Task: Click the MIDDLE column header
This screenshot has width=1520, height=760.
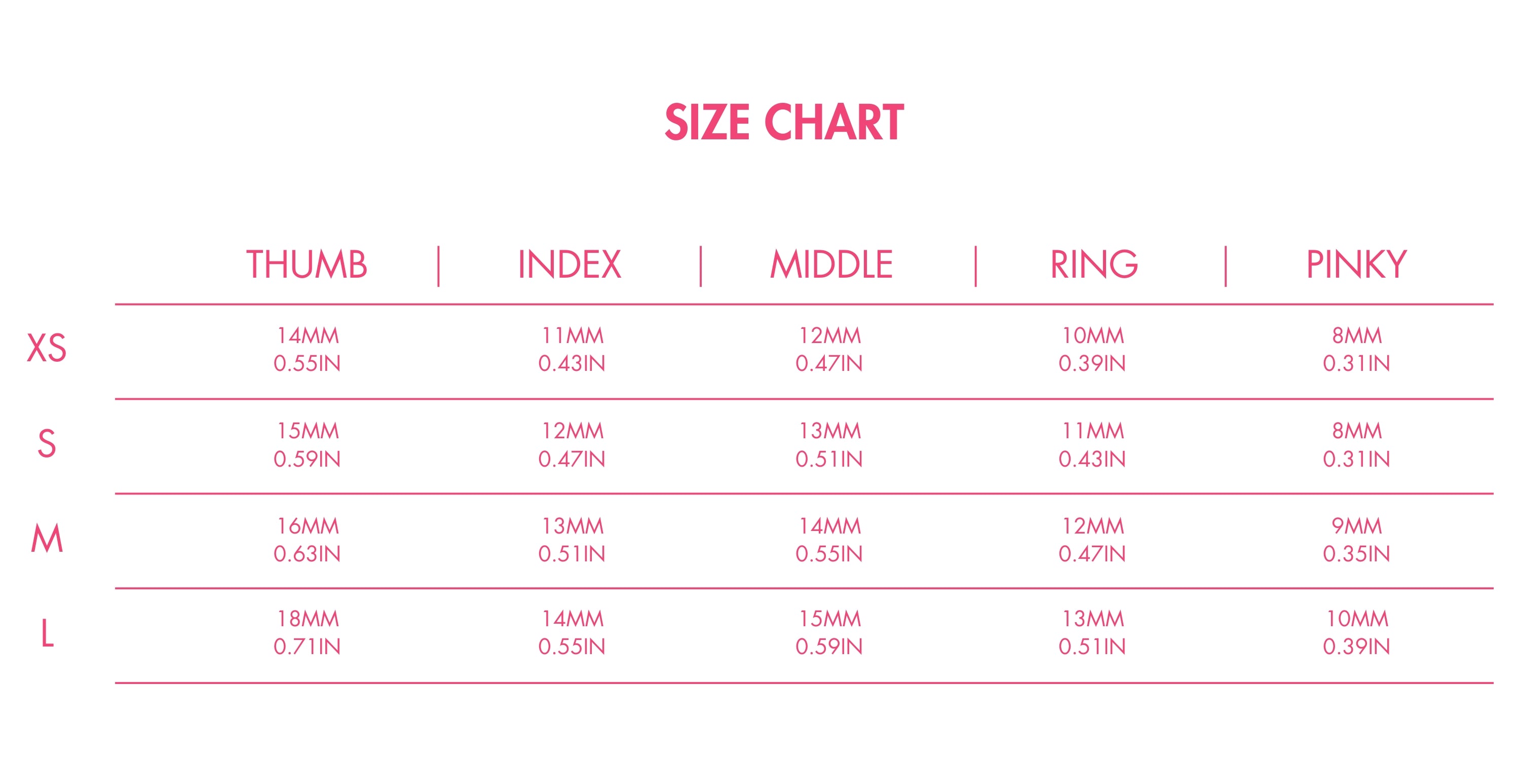Action: [x=831, y=264]
